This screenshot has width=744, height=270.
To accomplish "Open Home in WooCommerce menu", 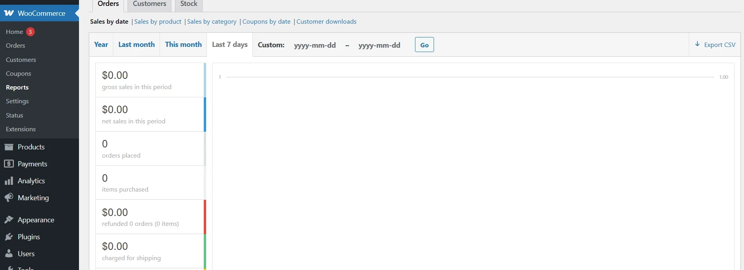I will pos(15,32).
